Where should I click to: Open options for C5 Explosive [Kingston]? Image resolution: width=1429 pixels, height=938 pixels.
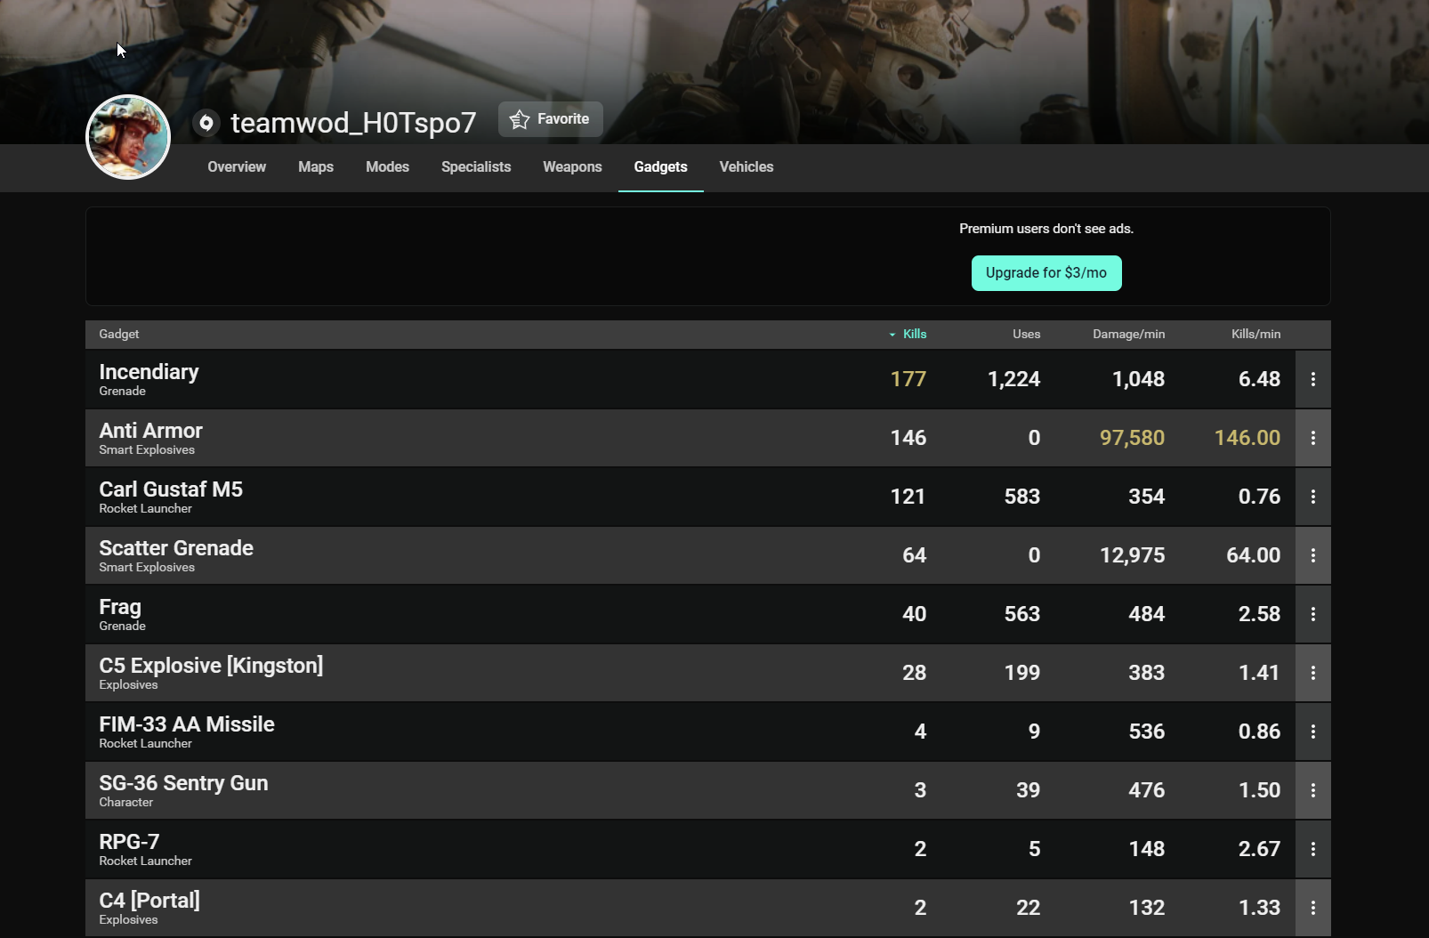[1312, 673]
